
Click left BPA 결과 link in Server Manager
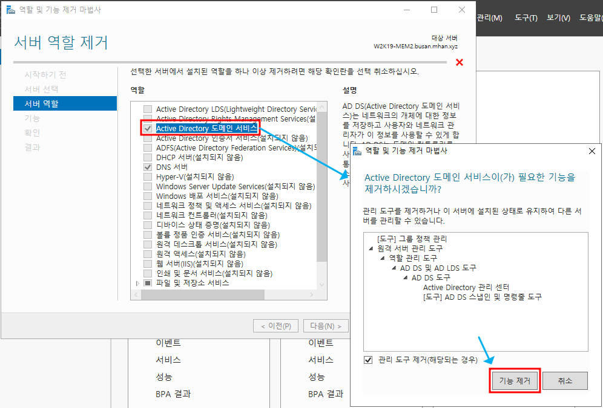tap(173, 394)
